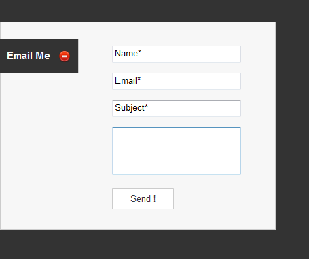The width and height of the screenshot is (309, 259).
Task: Click the empty multiline message field
Action: tap(177, 151)
